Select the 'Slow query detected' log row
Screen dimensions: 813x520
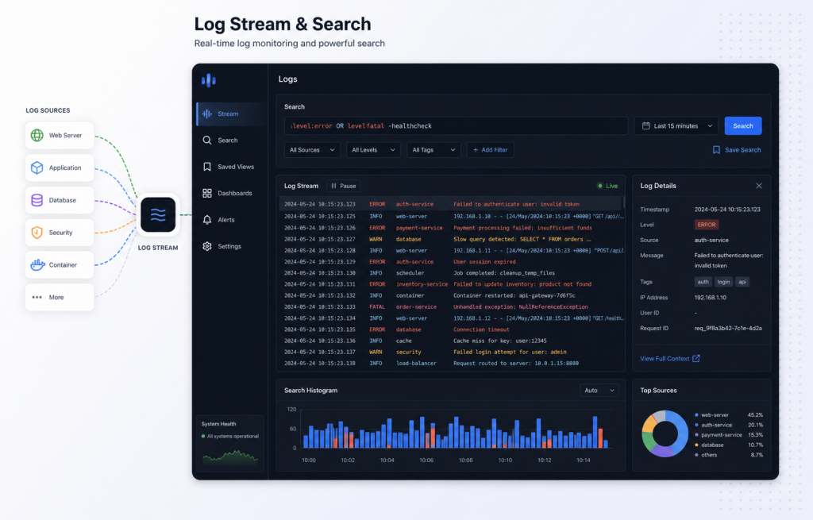click(x=451, y=239)
